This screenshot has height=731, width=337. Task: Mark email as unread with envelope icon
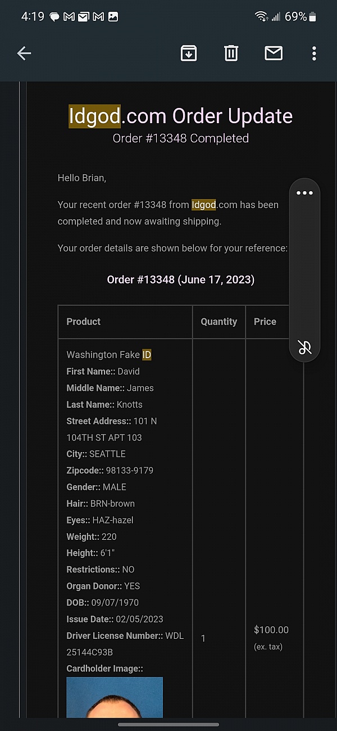[274, 53]
